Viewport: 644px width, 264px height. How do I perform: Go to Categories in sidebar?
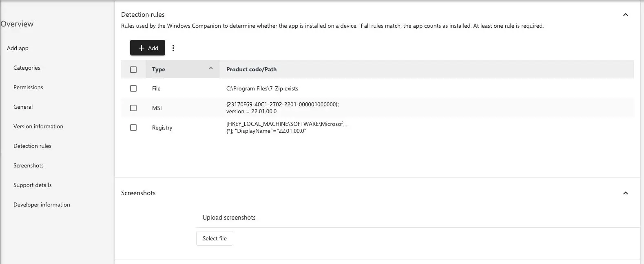(27, 68)
